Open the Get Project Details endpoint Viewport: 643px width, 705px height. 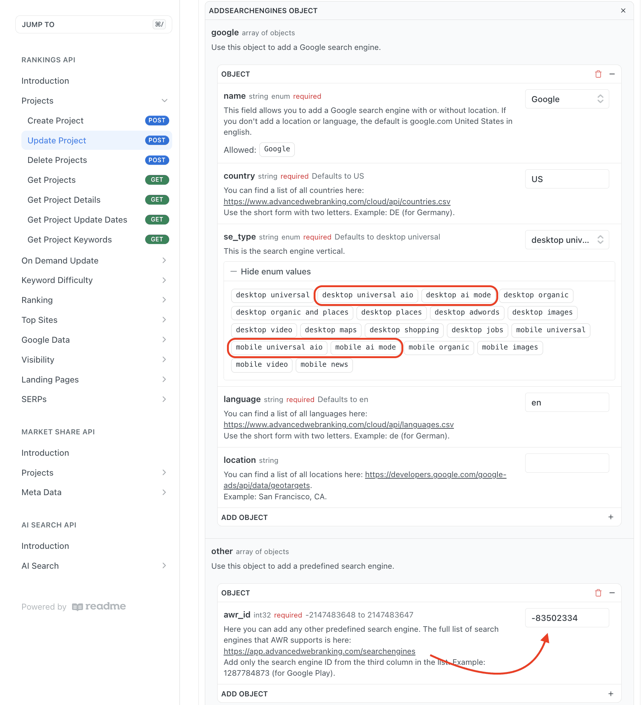(x=97, y=200)
